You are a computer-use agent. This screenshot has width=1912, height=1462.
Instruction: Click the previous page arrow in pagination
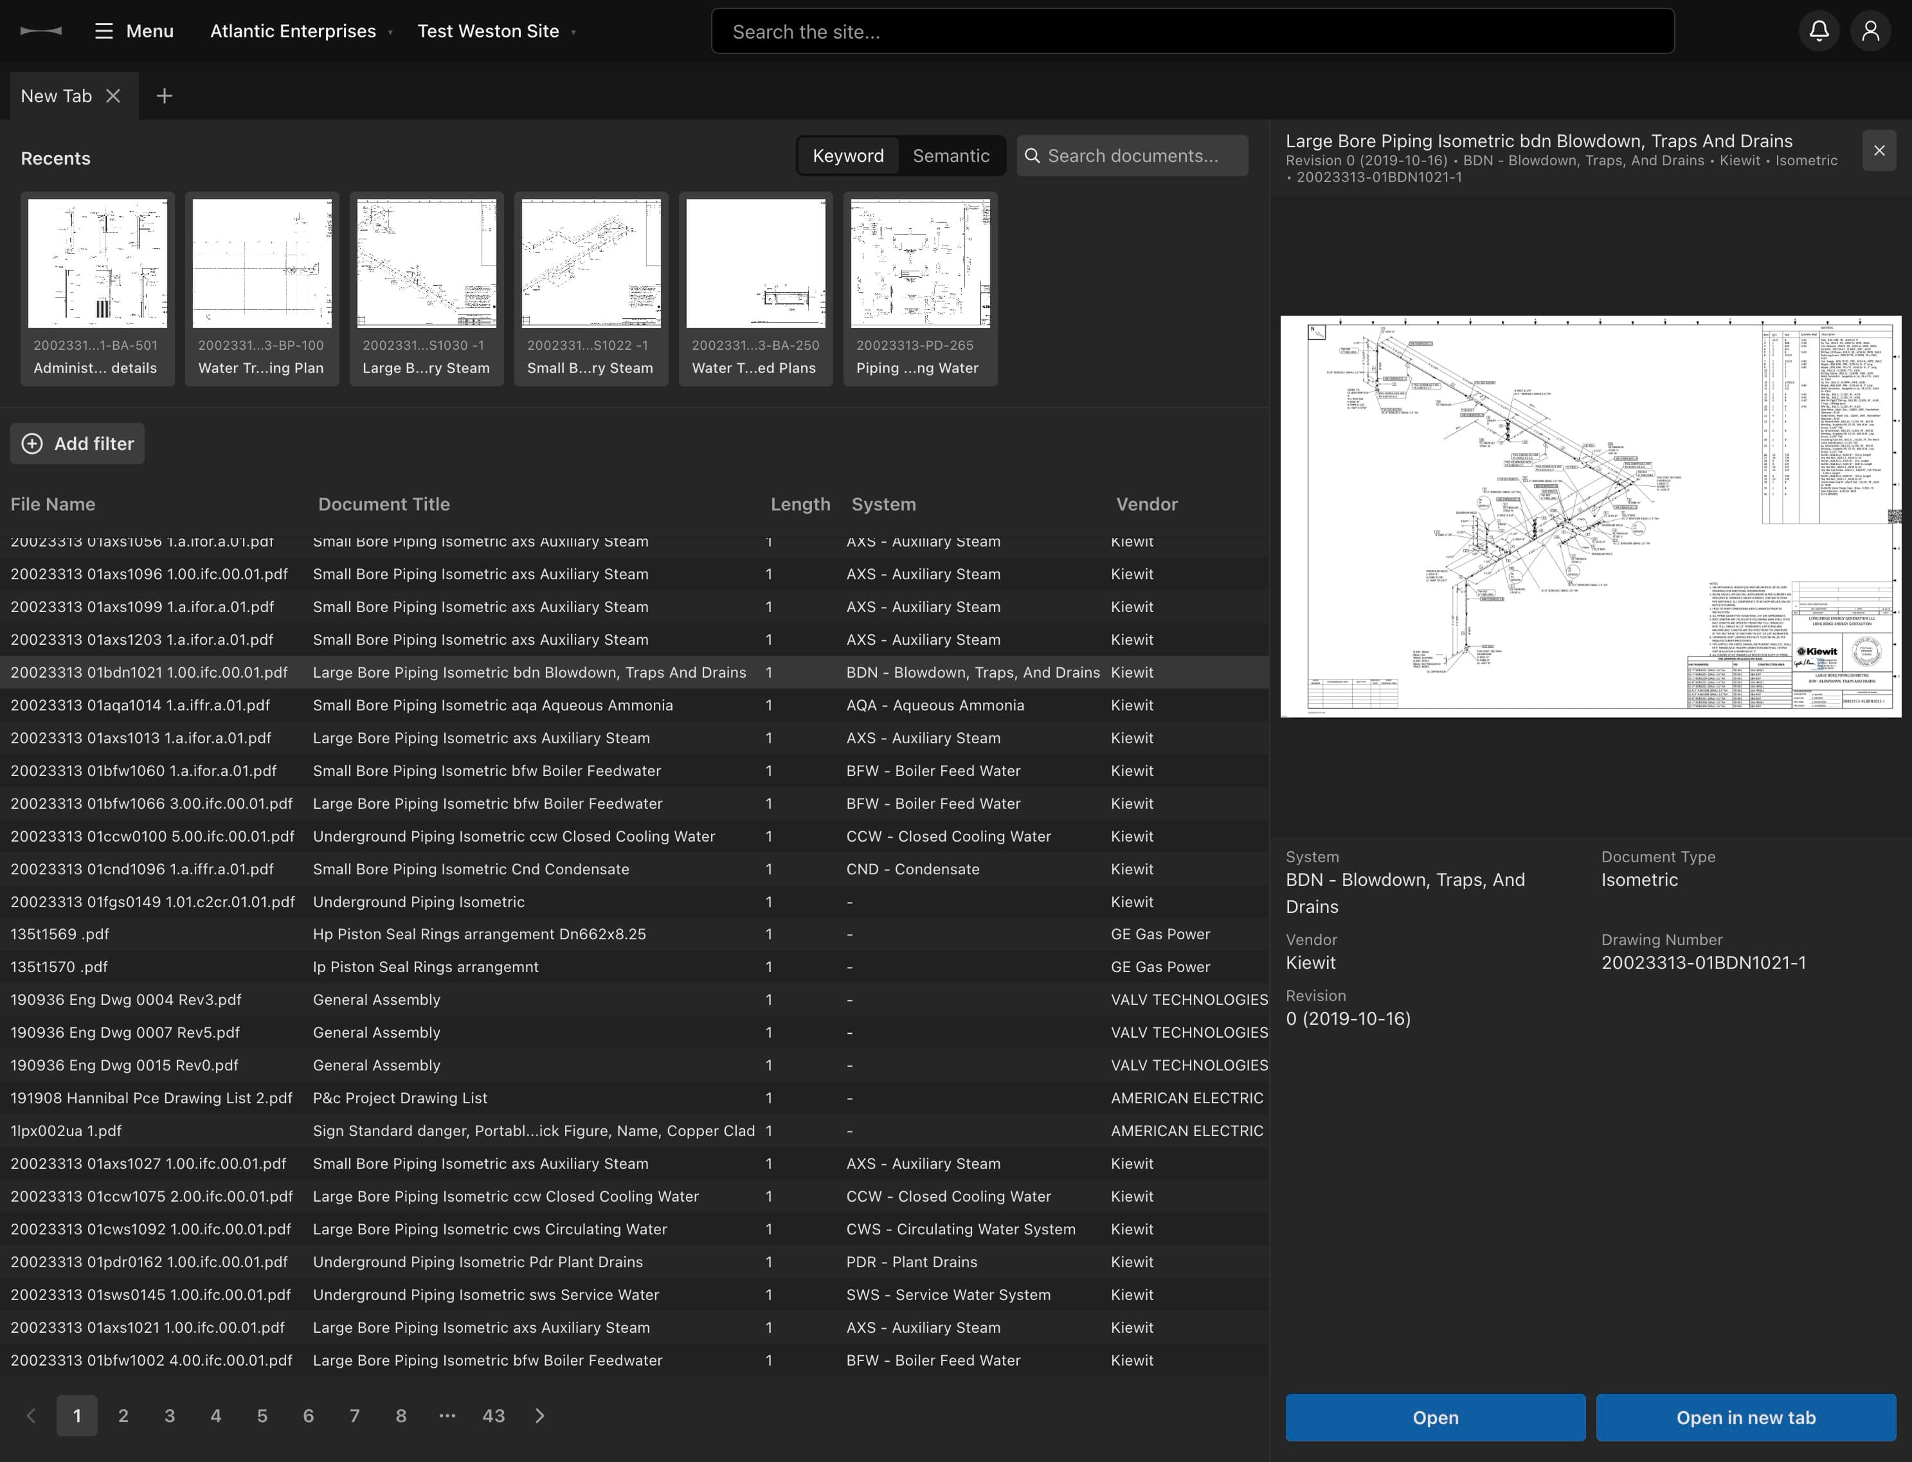tap(32, 1416)
